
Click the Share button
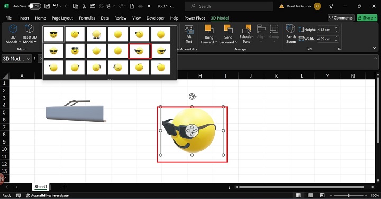[367, 18]
